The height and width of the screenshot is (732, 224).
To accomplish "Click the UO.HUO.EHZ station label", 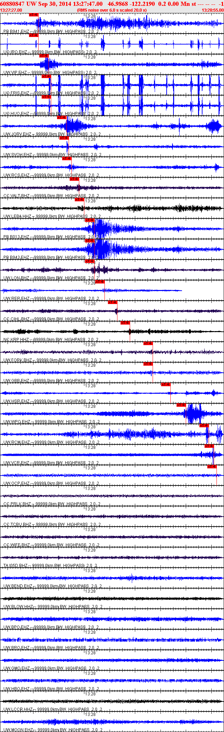I will point(16,114).
